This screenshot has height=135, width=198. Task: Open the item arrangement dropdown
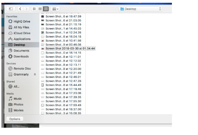pyautogui.click(x=55, y=9)
